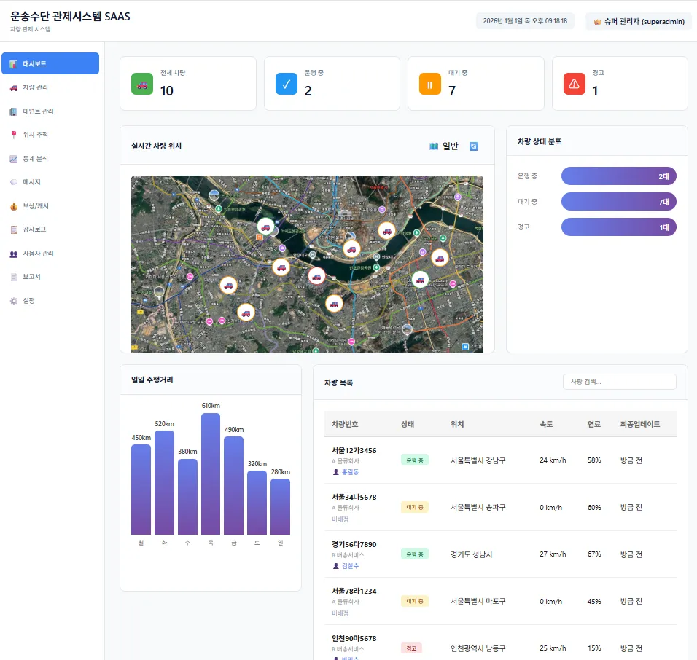Click the 운행 중 blue checkmark icon

click(x=287, y=84)
